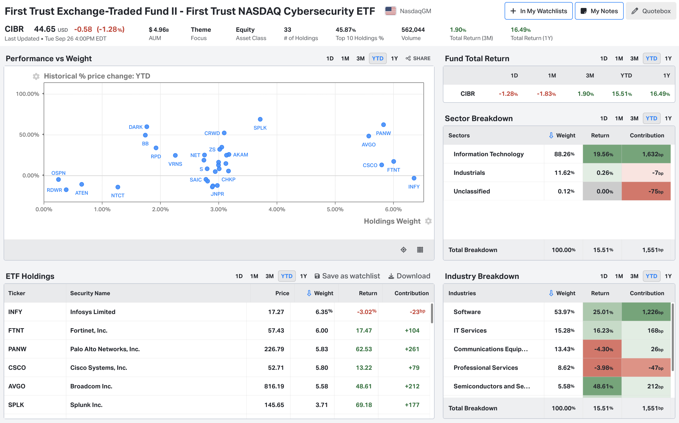Screen dimensions: 679x423
Task: Select 1D in Fund Total Return
Action: click(x=604, y=58)
